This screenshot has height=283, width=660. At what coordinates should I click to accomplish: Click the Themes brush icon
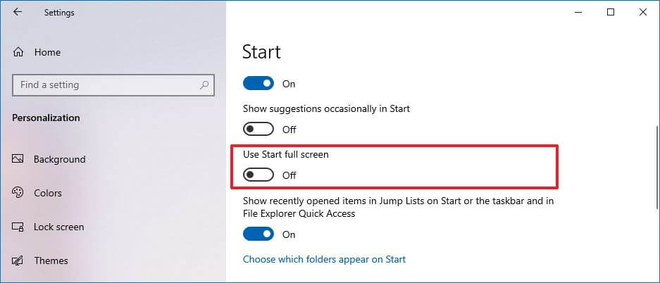pyautogui.click(x=19, y=260)
